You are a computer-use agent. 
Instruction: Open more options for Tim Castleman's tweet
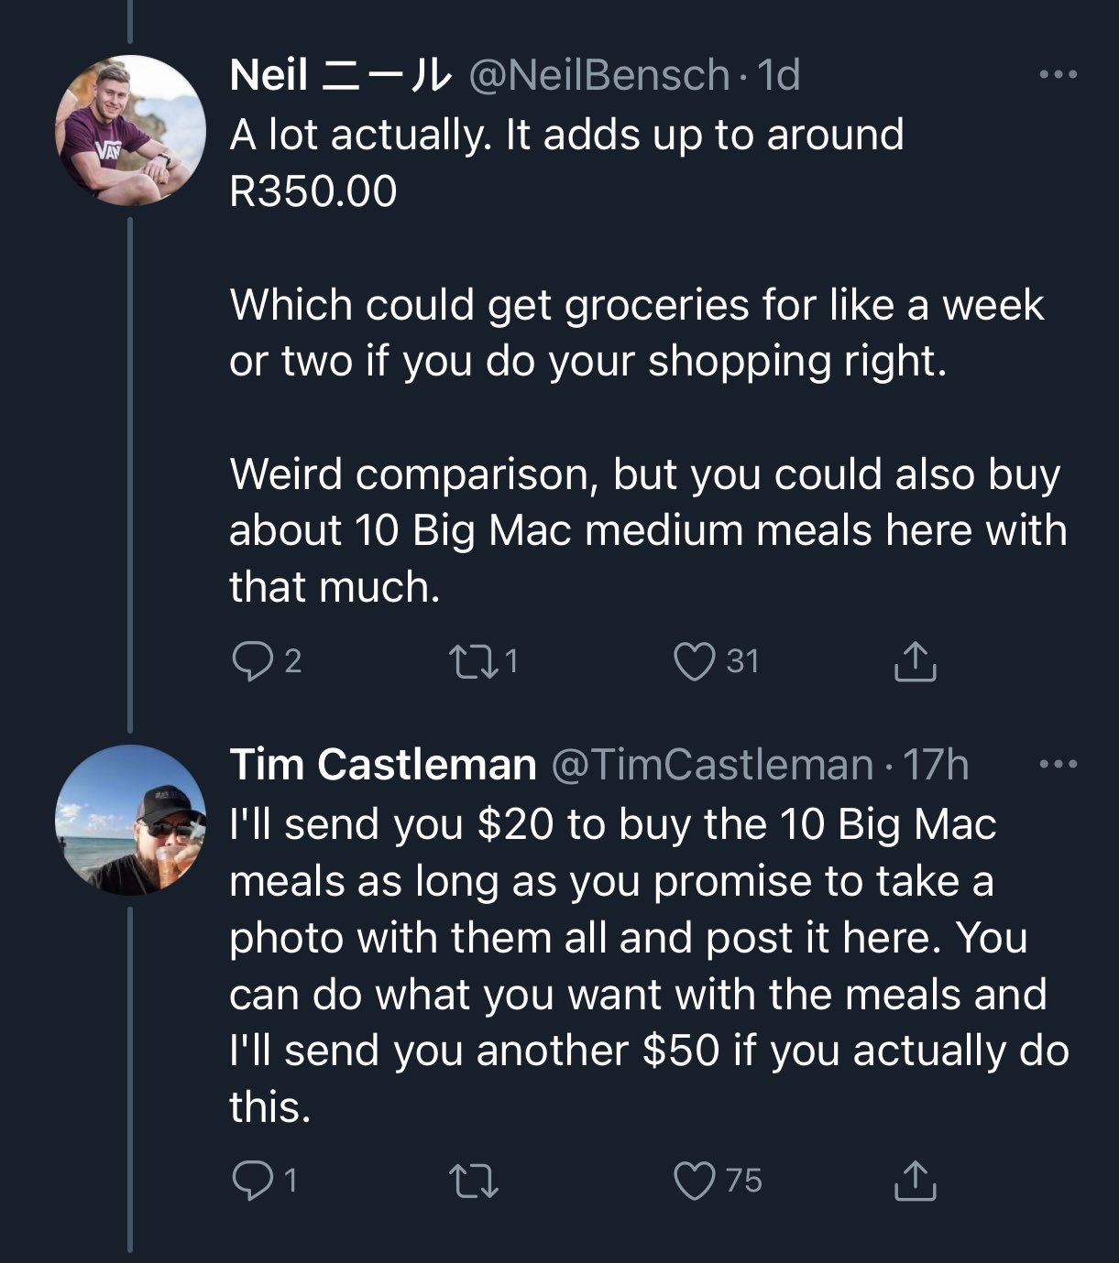[1059, 764]
